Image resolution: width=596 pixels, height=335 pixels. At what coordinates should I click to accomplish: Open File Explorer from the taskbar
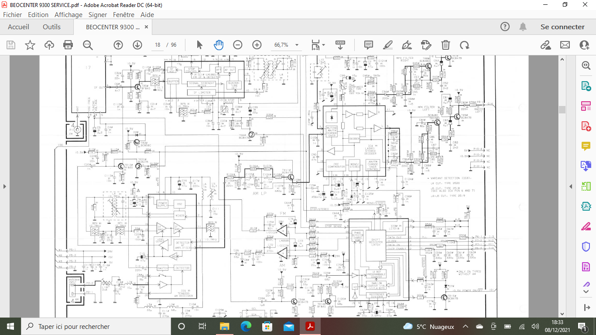pyautogui.click(x=224, y=326)
